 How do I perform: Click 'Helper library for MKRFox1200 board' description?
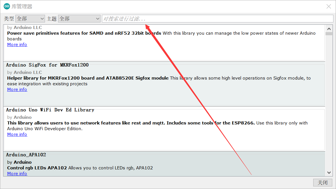point(88,78)
